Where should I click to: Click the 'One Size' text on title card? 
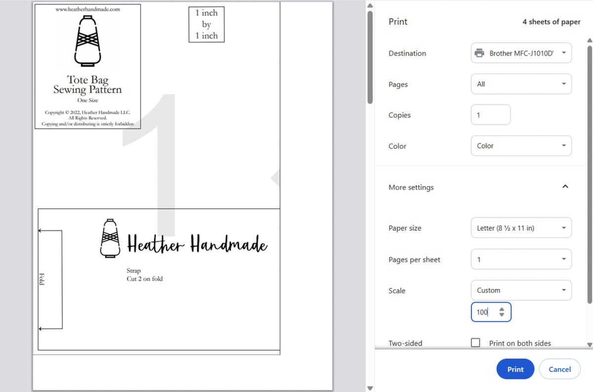87,100
